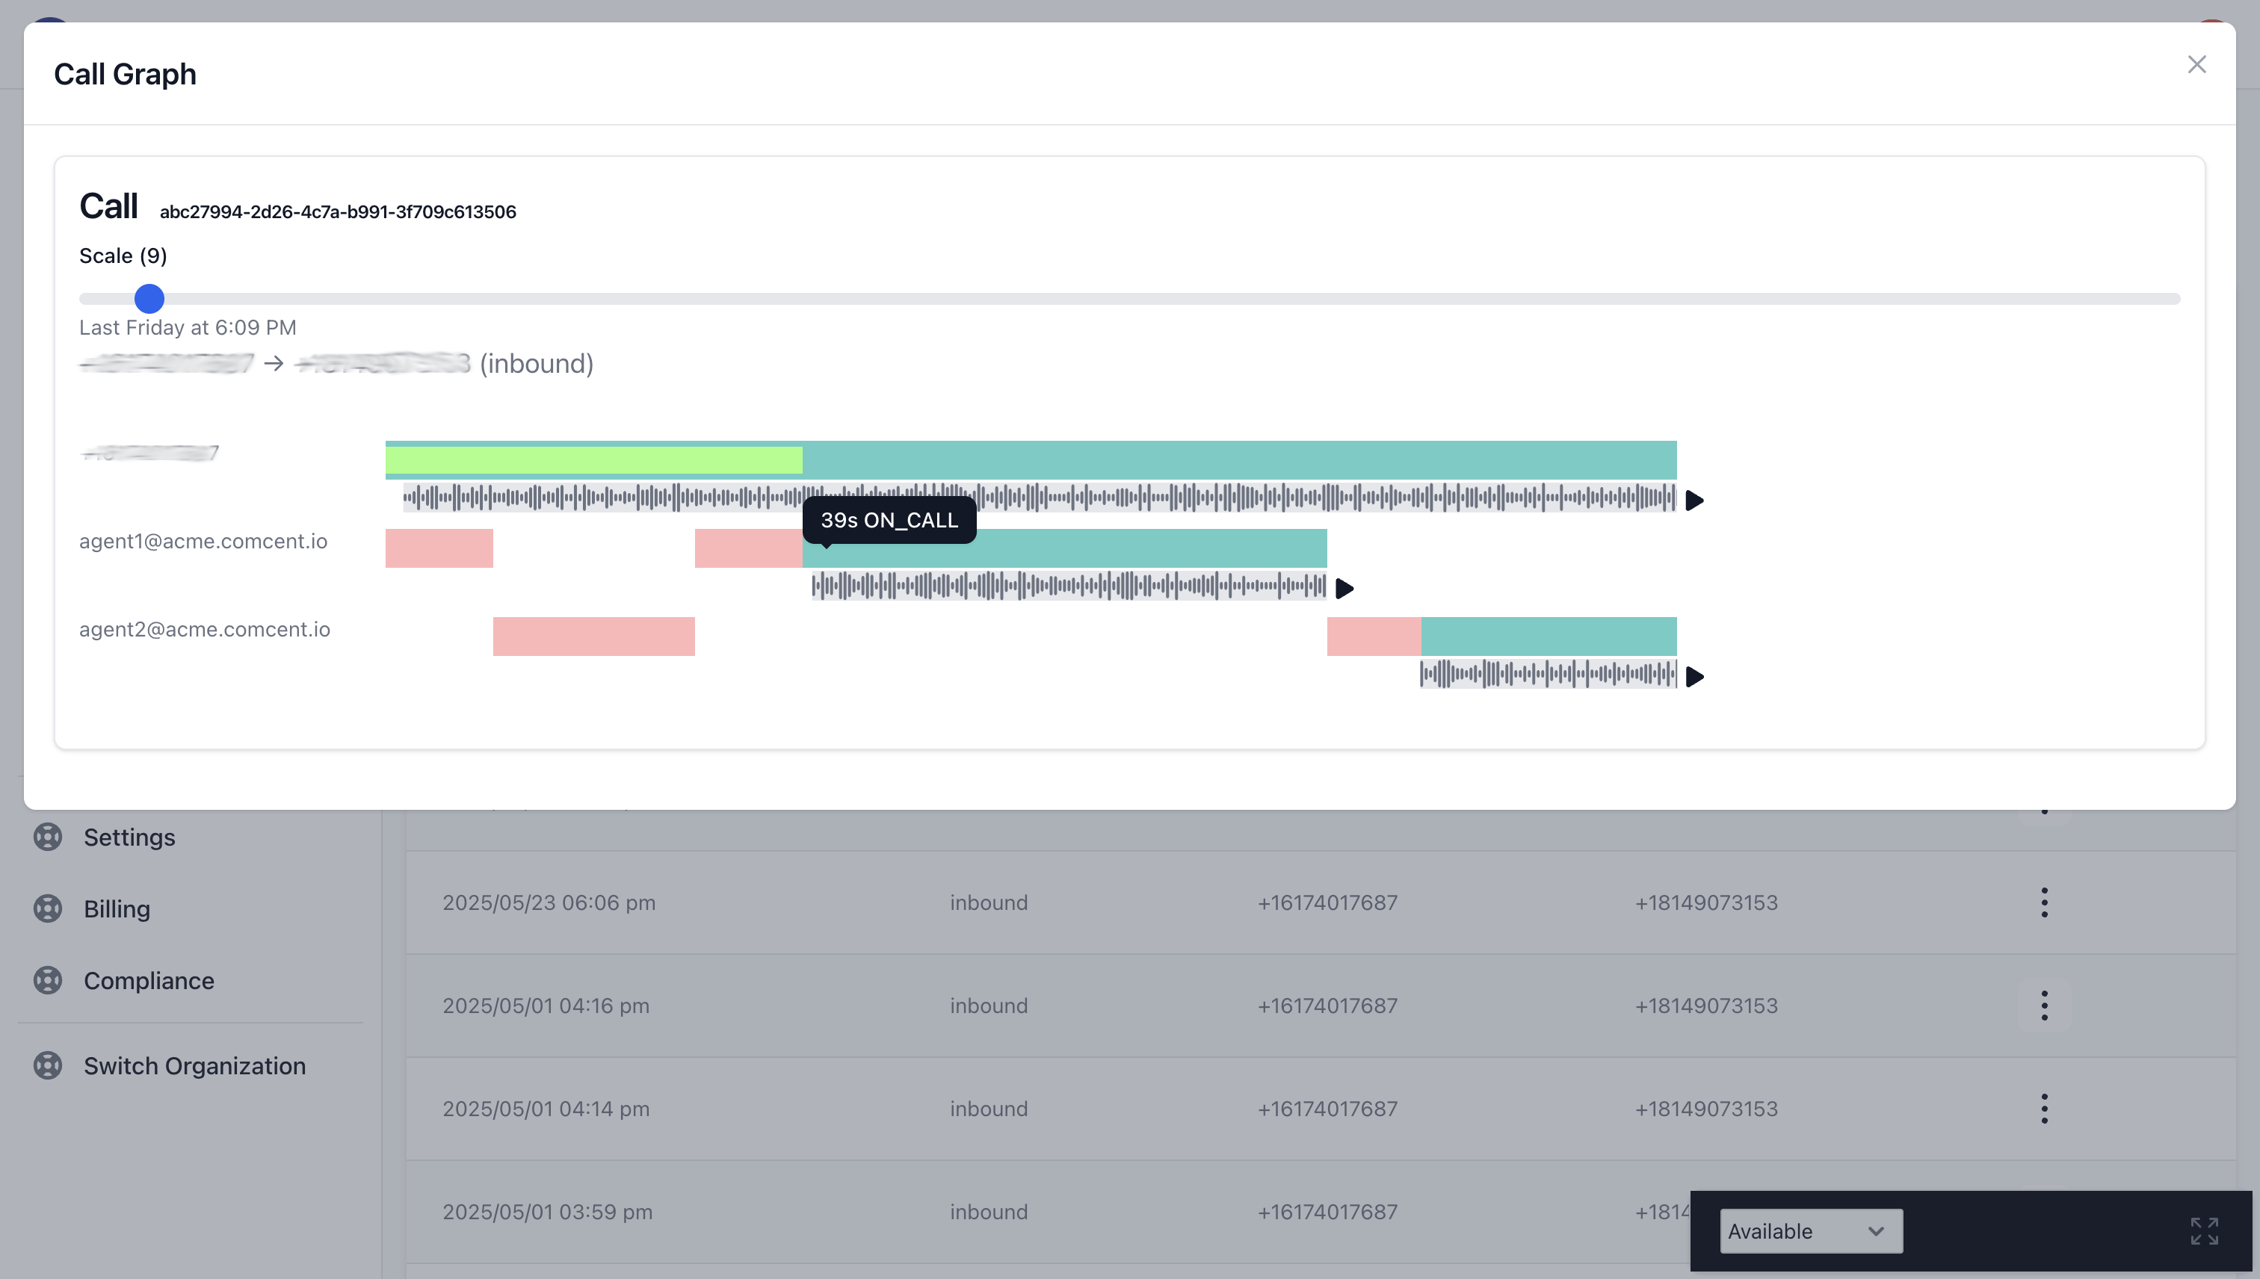Screen dimensions: 2260x1279
Task: Click the Billing sidebar icon
Action: 47,908
